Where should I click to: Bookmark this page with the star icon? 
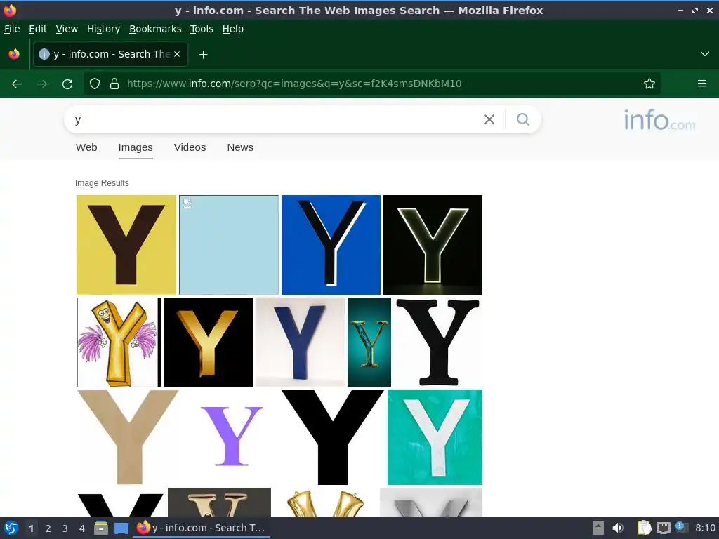tap(649, 84)
